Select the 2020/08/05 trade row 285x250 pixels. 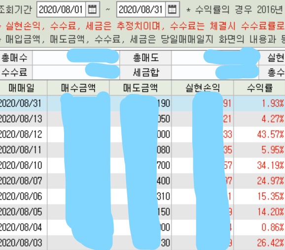142,212
